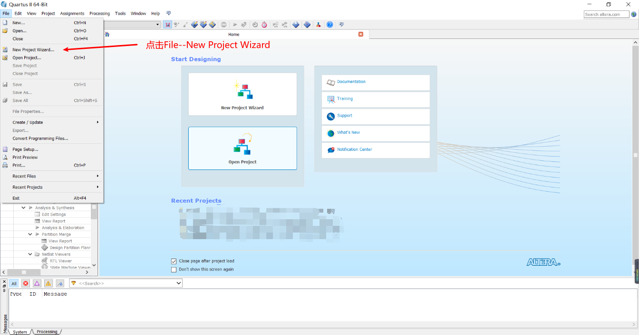Click the Training presentation icon
Screen dimensions: 639x335
click(x=331, y=99)
